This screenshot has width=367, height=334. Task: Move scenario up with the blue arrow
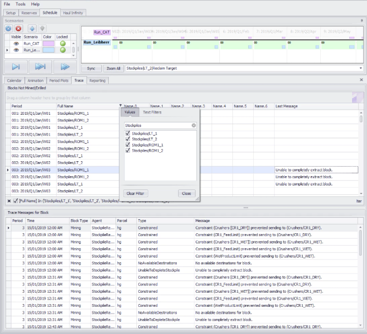[x=32, y=29]
